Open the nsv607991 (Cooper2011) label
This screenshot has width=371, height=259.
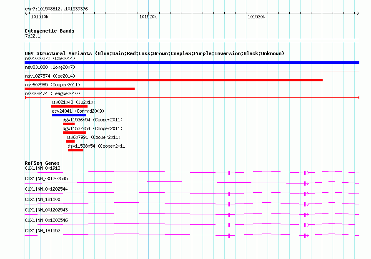93,137
